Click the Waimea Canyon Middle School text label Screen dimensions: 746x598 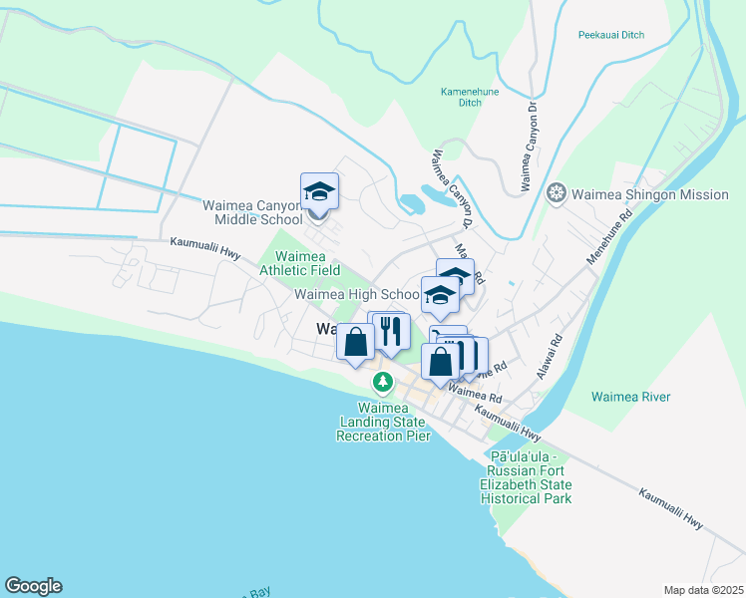[x=252, y=212]
